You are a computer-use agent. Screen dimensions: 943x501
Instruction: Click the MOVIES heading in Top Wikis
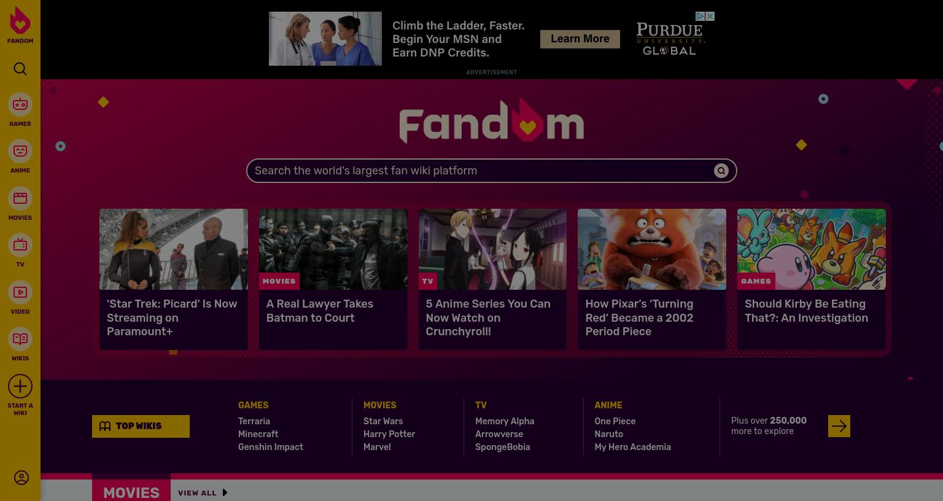point(380,405)
